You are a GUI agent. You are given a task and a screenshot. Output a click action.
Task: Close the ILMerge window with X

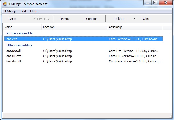pos(166,3)
